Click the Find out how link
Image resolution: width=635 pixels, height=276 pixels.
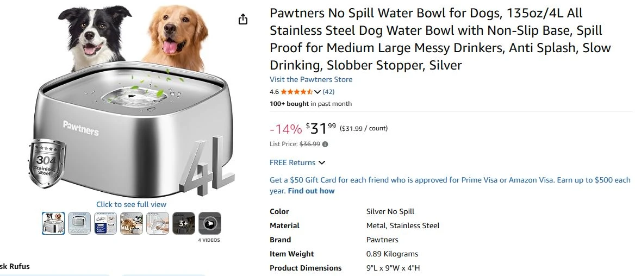tap(311, 191)
